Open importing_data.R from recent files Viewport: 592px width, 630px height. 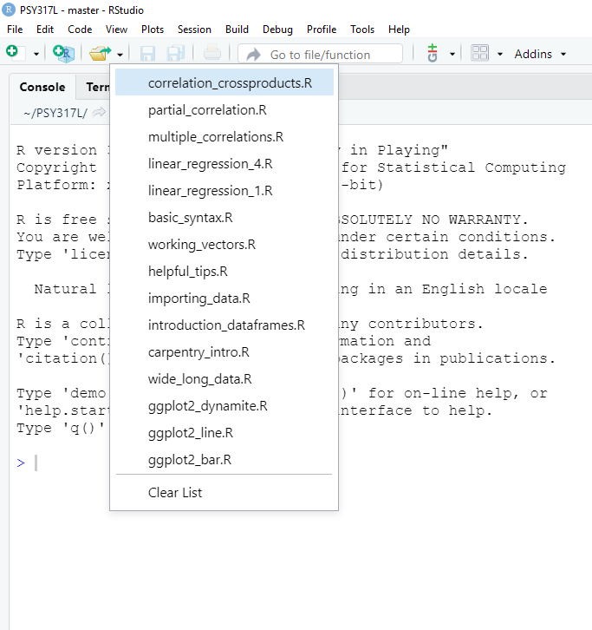199,299
